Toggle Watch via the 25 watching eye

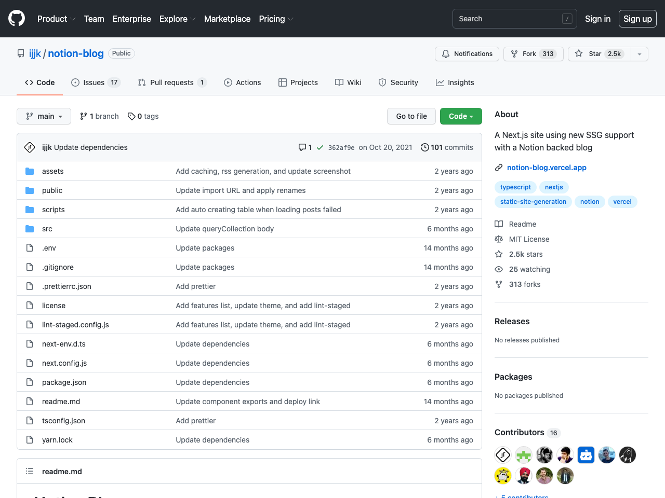pos(499,269)
